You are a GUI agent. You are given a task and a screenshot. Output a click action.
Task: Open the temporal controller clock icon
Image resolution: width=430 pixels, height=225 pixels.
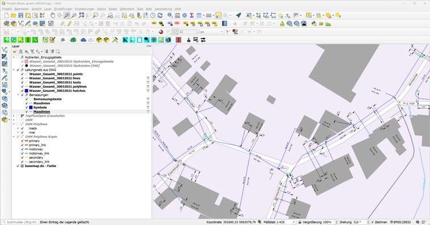153,15
